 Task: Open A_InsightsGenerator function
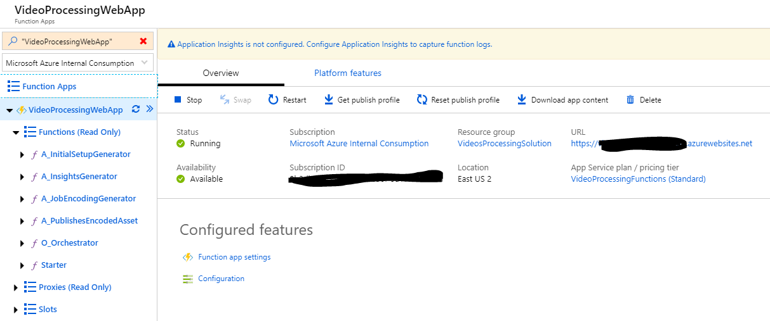(x=79, y=177)
